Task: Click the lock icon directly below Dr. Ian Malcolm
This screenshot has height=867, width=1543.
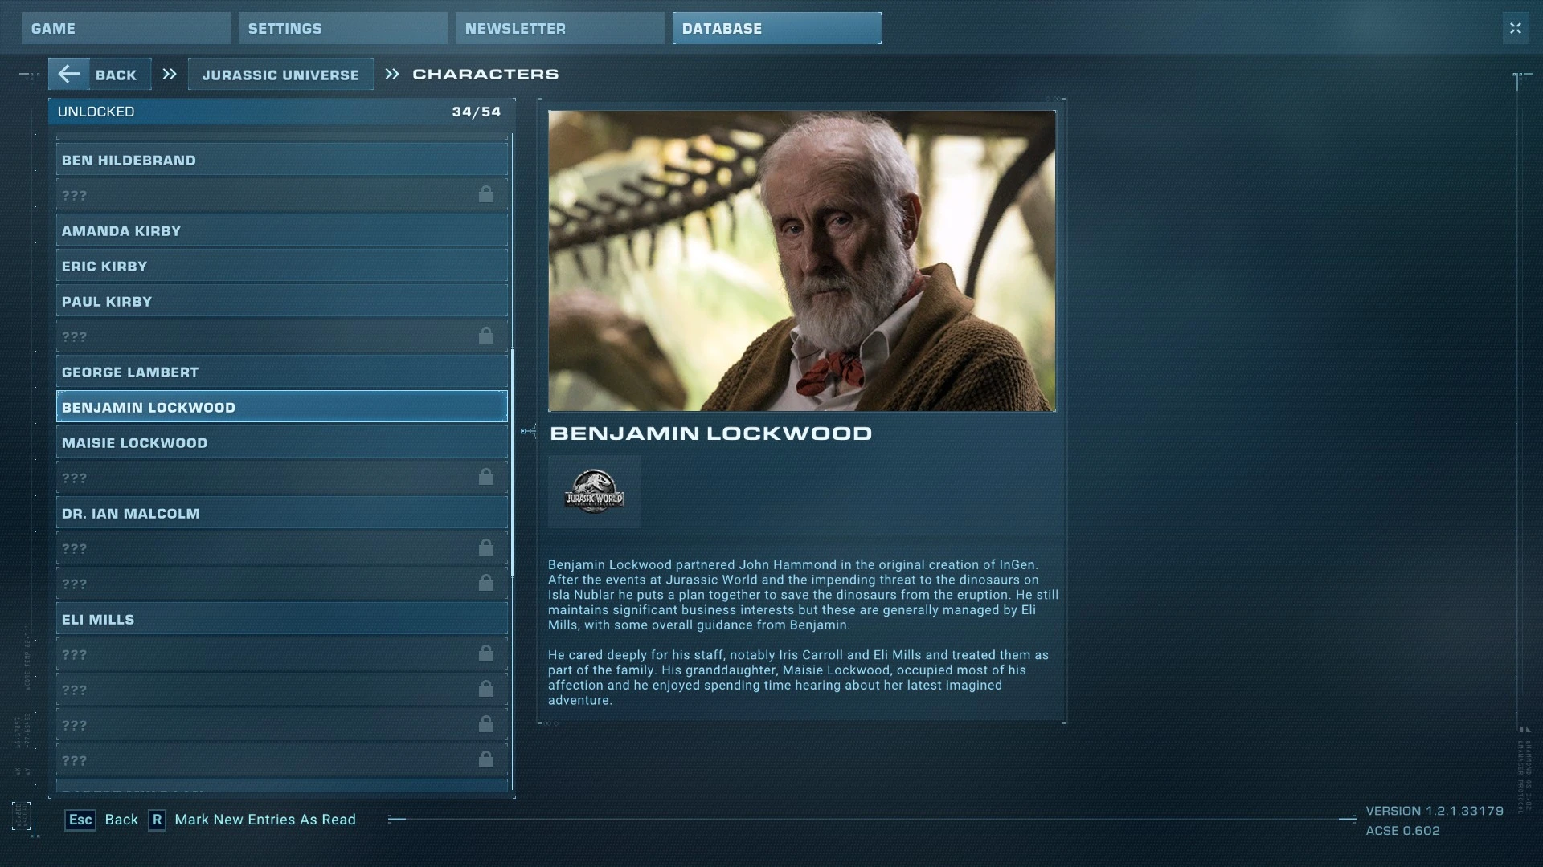Action: pos(486,547)
